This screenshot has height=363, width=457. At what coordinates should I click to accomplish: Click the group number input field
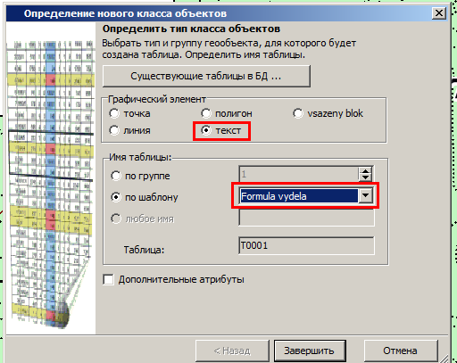[299, 174]
